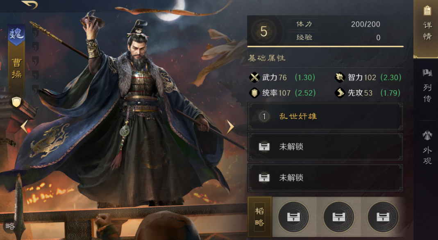The image size is (438, 240).
Task: Switch to the 外观 appearance tab
Action: [427, 148]
